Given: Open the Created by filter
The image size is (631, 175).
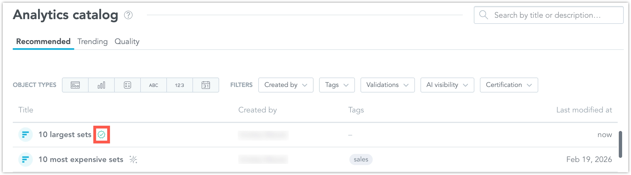Looking at the screenshot, I should point(286,85).
